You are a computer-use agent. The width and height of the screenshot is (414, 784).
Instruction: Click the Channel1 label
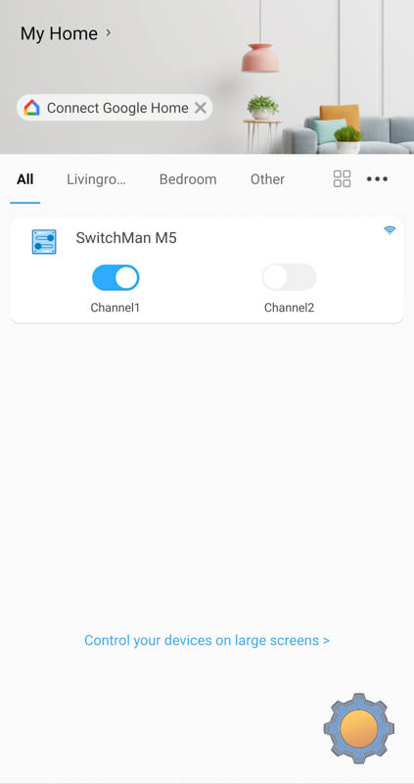click(x=115, y=308)
